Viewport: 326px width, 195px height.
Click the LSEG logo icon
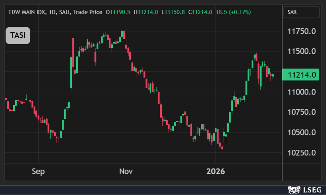[294, 190]
